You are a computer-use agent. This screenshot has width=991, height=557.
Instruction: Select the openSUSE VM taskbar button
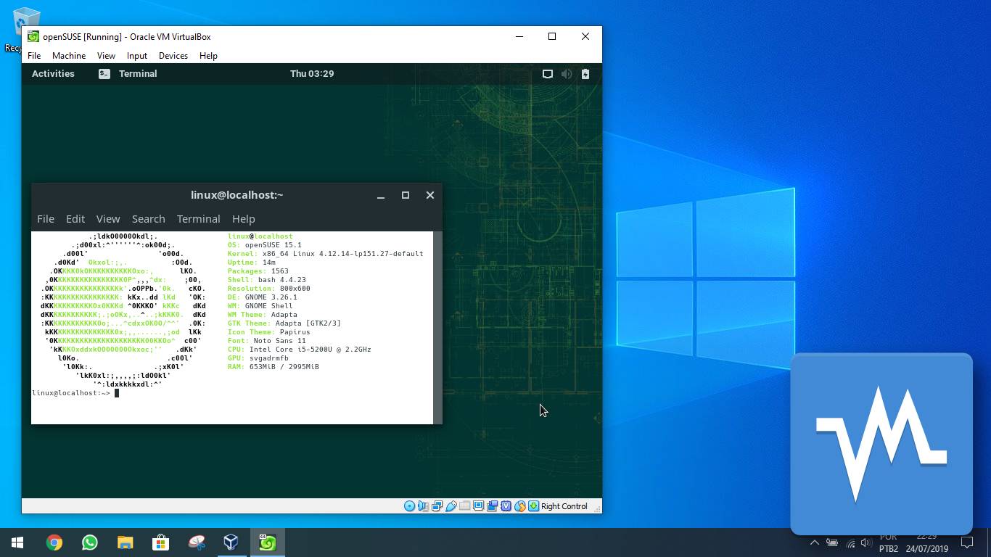(x=267, y=542)
